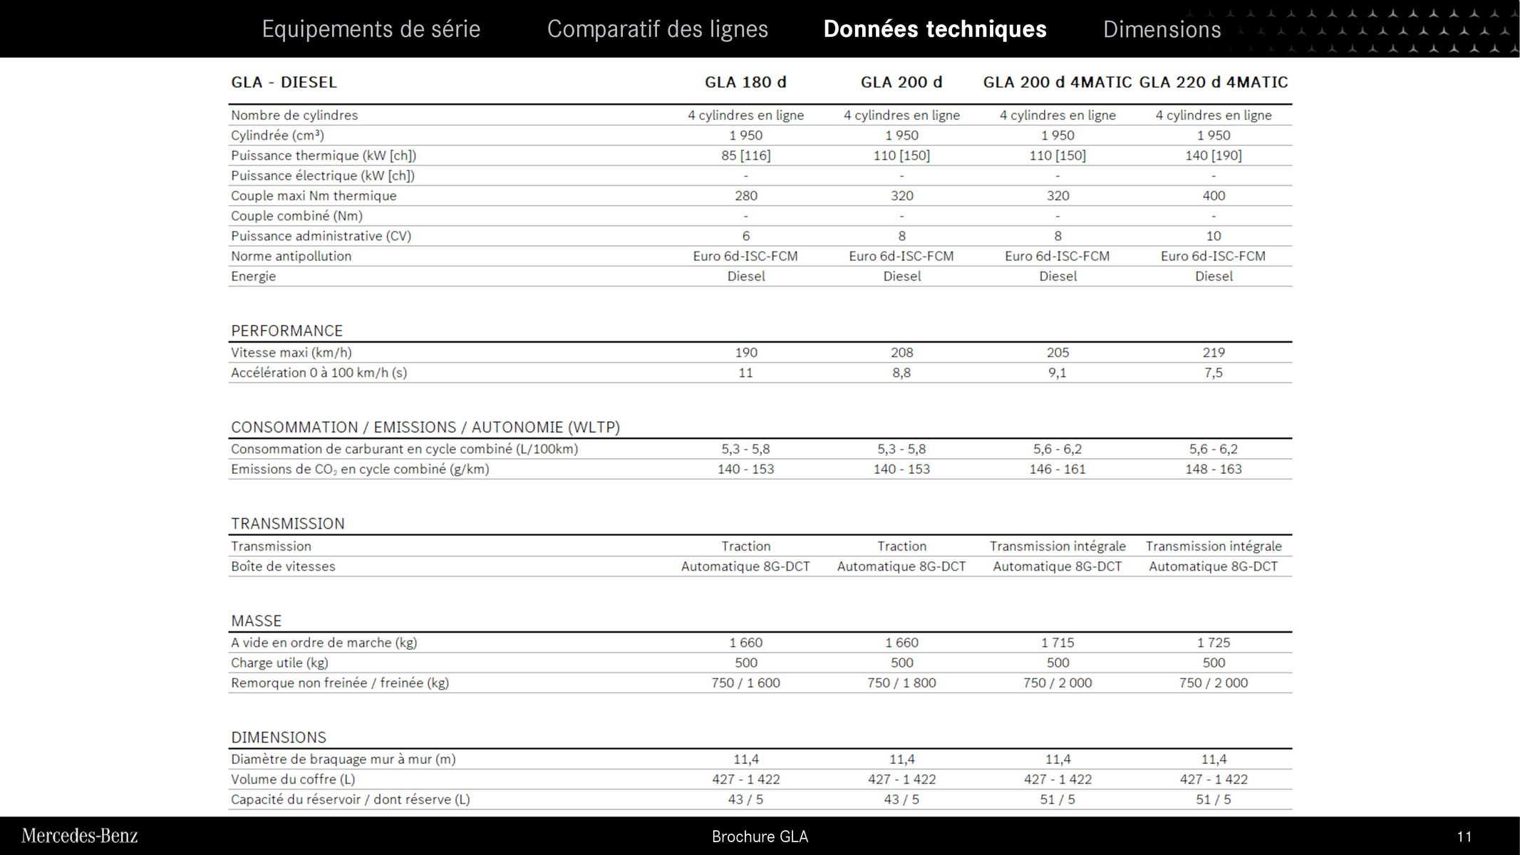Open the Equipements de série tab
Screen dimensions: 1520x855
pyautogui.click(x=371, y=29)
